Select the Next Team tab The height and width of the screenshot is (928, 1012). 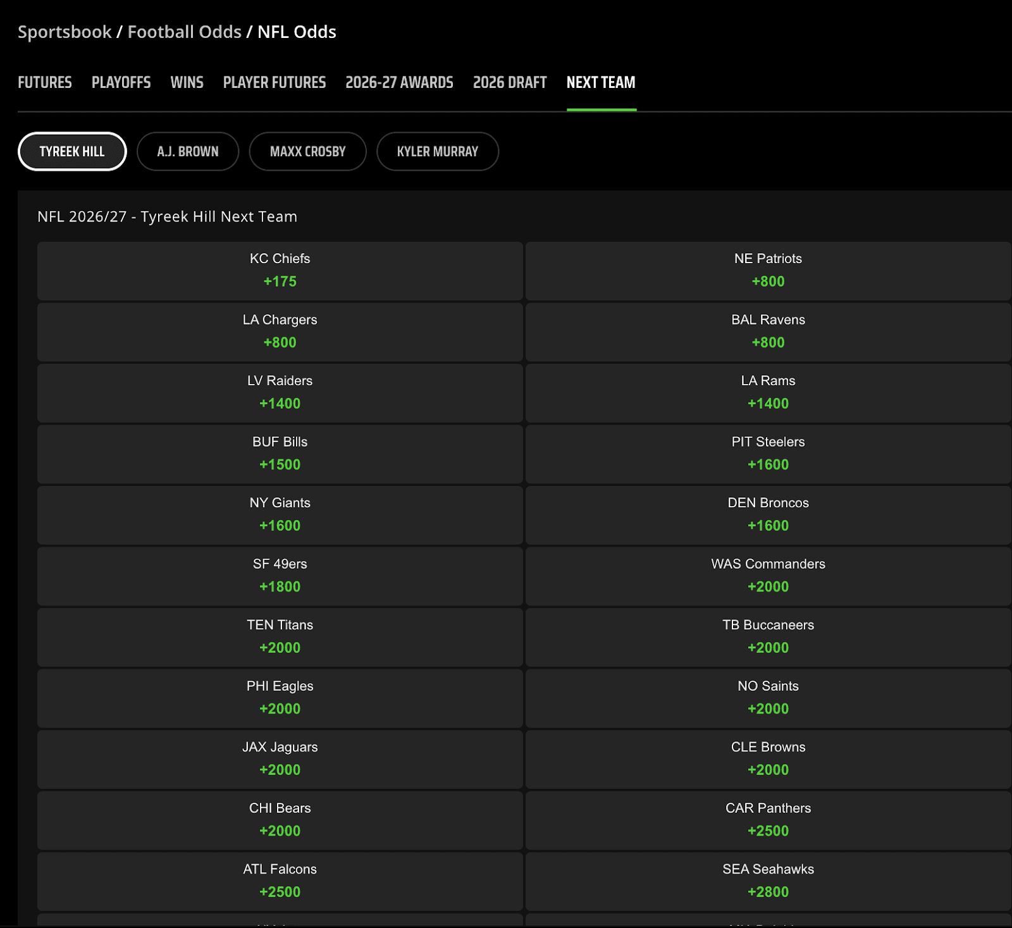click(x=600, y=83)
